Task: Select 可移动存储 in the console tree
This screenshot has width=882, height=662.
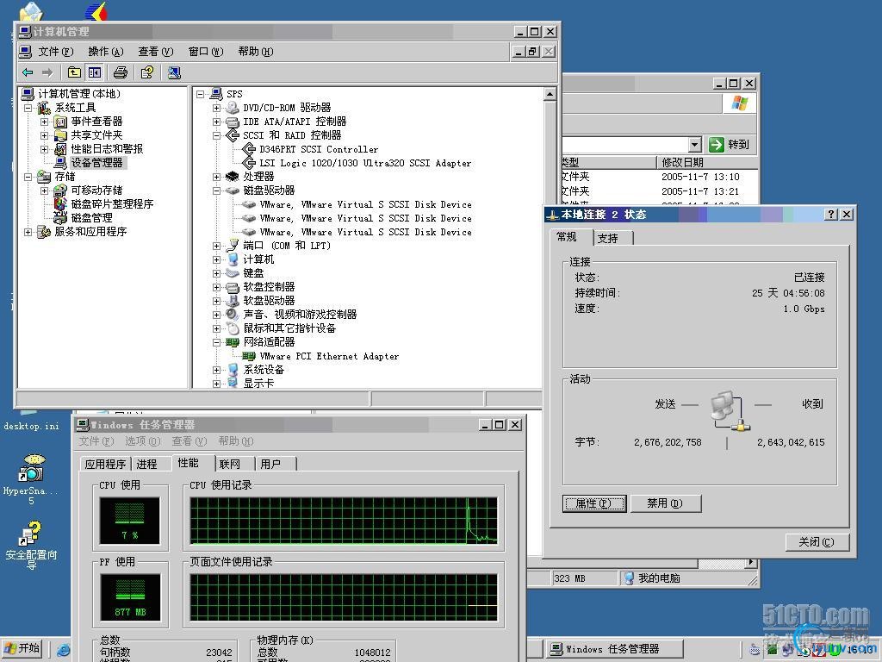Action: tap(96, 190)
